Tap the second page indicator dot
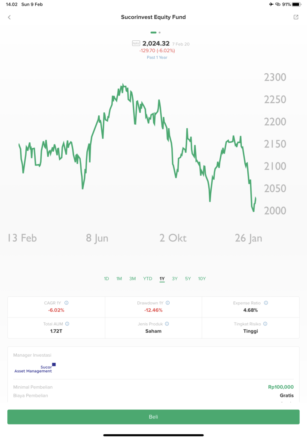The height and width of the screenshot is (439, 307). [160, 32]
